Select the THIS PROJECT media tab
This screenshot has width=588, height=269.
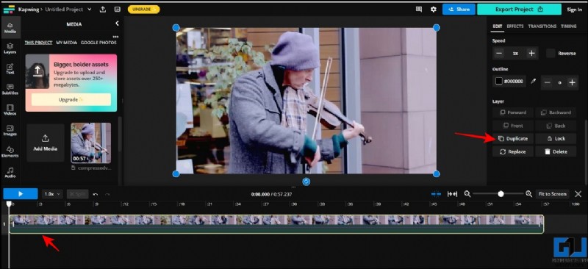(38, 43)
